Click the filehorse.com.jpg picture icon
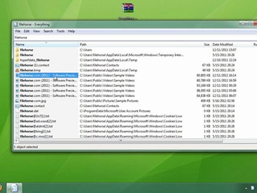 tap(17, 101)
